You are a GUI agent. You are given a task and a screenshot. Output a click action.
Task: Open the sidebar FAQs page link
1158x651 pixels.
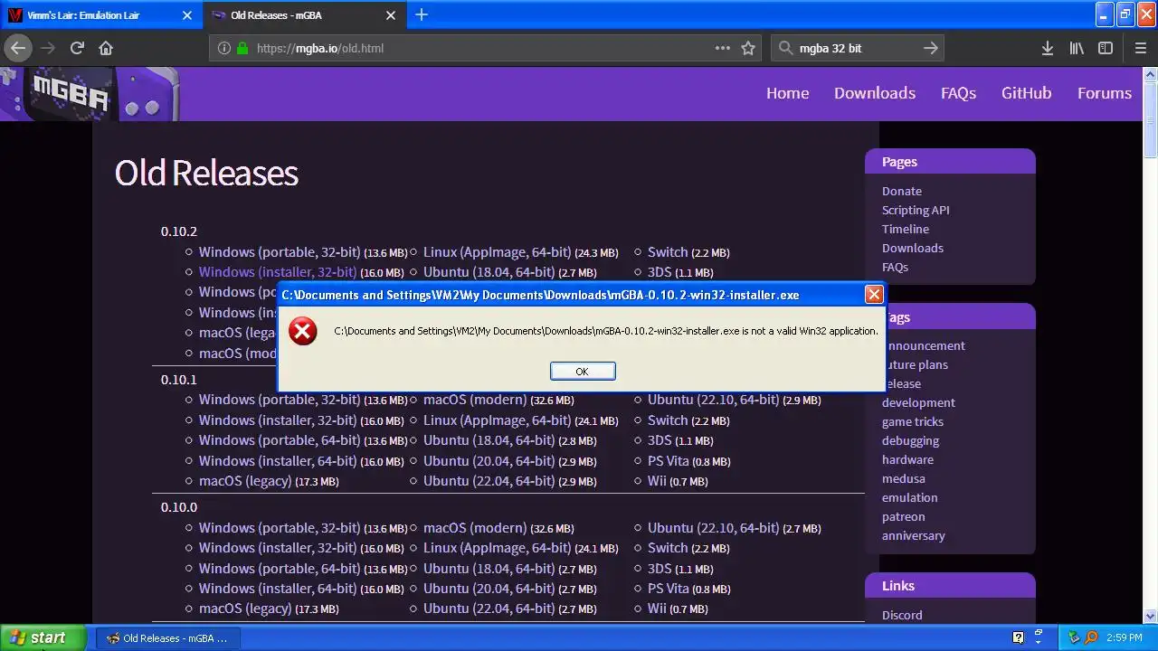895,267
